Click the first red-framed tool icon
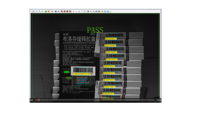This screenshot has height=113, width=200. 62,11
